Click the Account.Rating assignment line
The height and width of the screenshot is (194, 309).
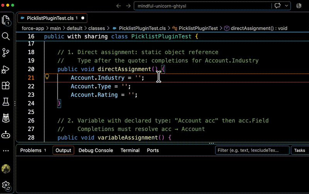[x=104, y=95]
